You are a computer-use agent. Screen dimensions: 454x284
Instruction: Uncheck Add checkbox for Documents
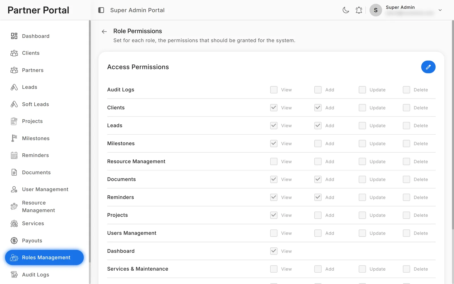click(x=318, y=179)
